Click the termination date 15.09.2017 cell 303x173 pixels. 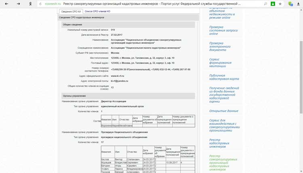pyautogui.click(x=173, y=163)
